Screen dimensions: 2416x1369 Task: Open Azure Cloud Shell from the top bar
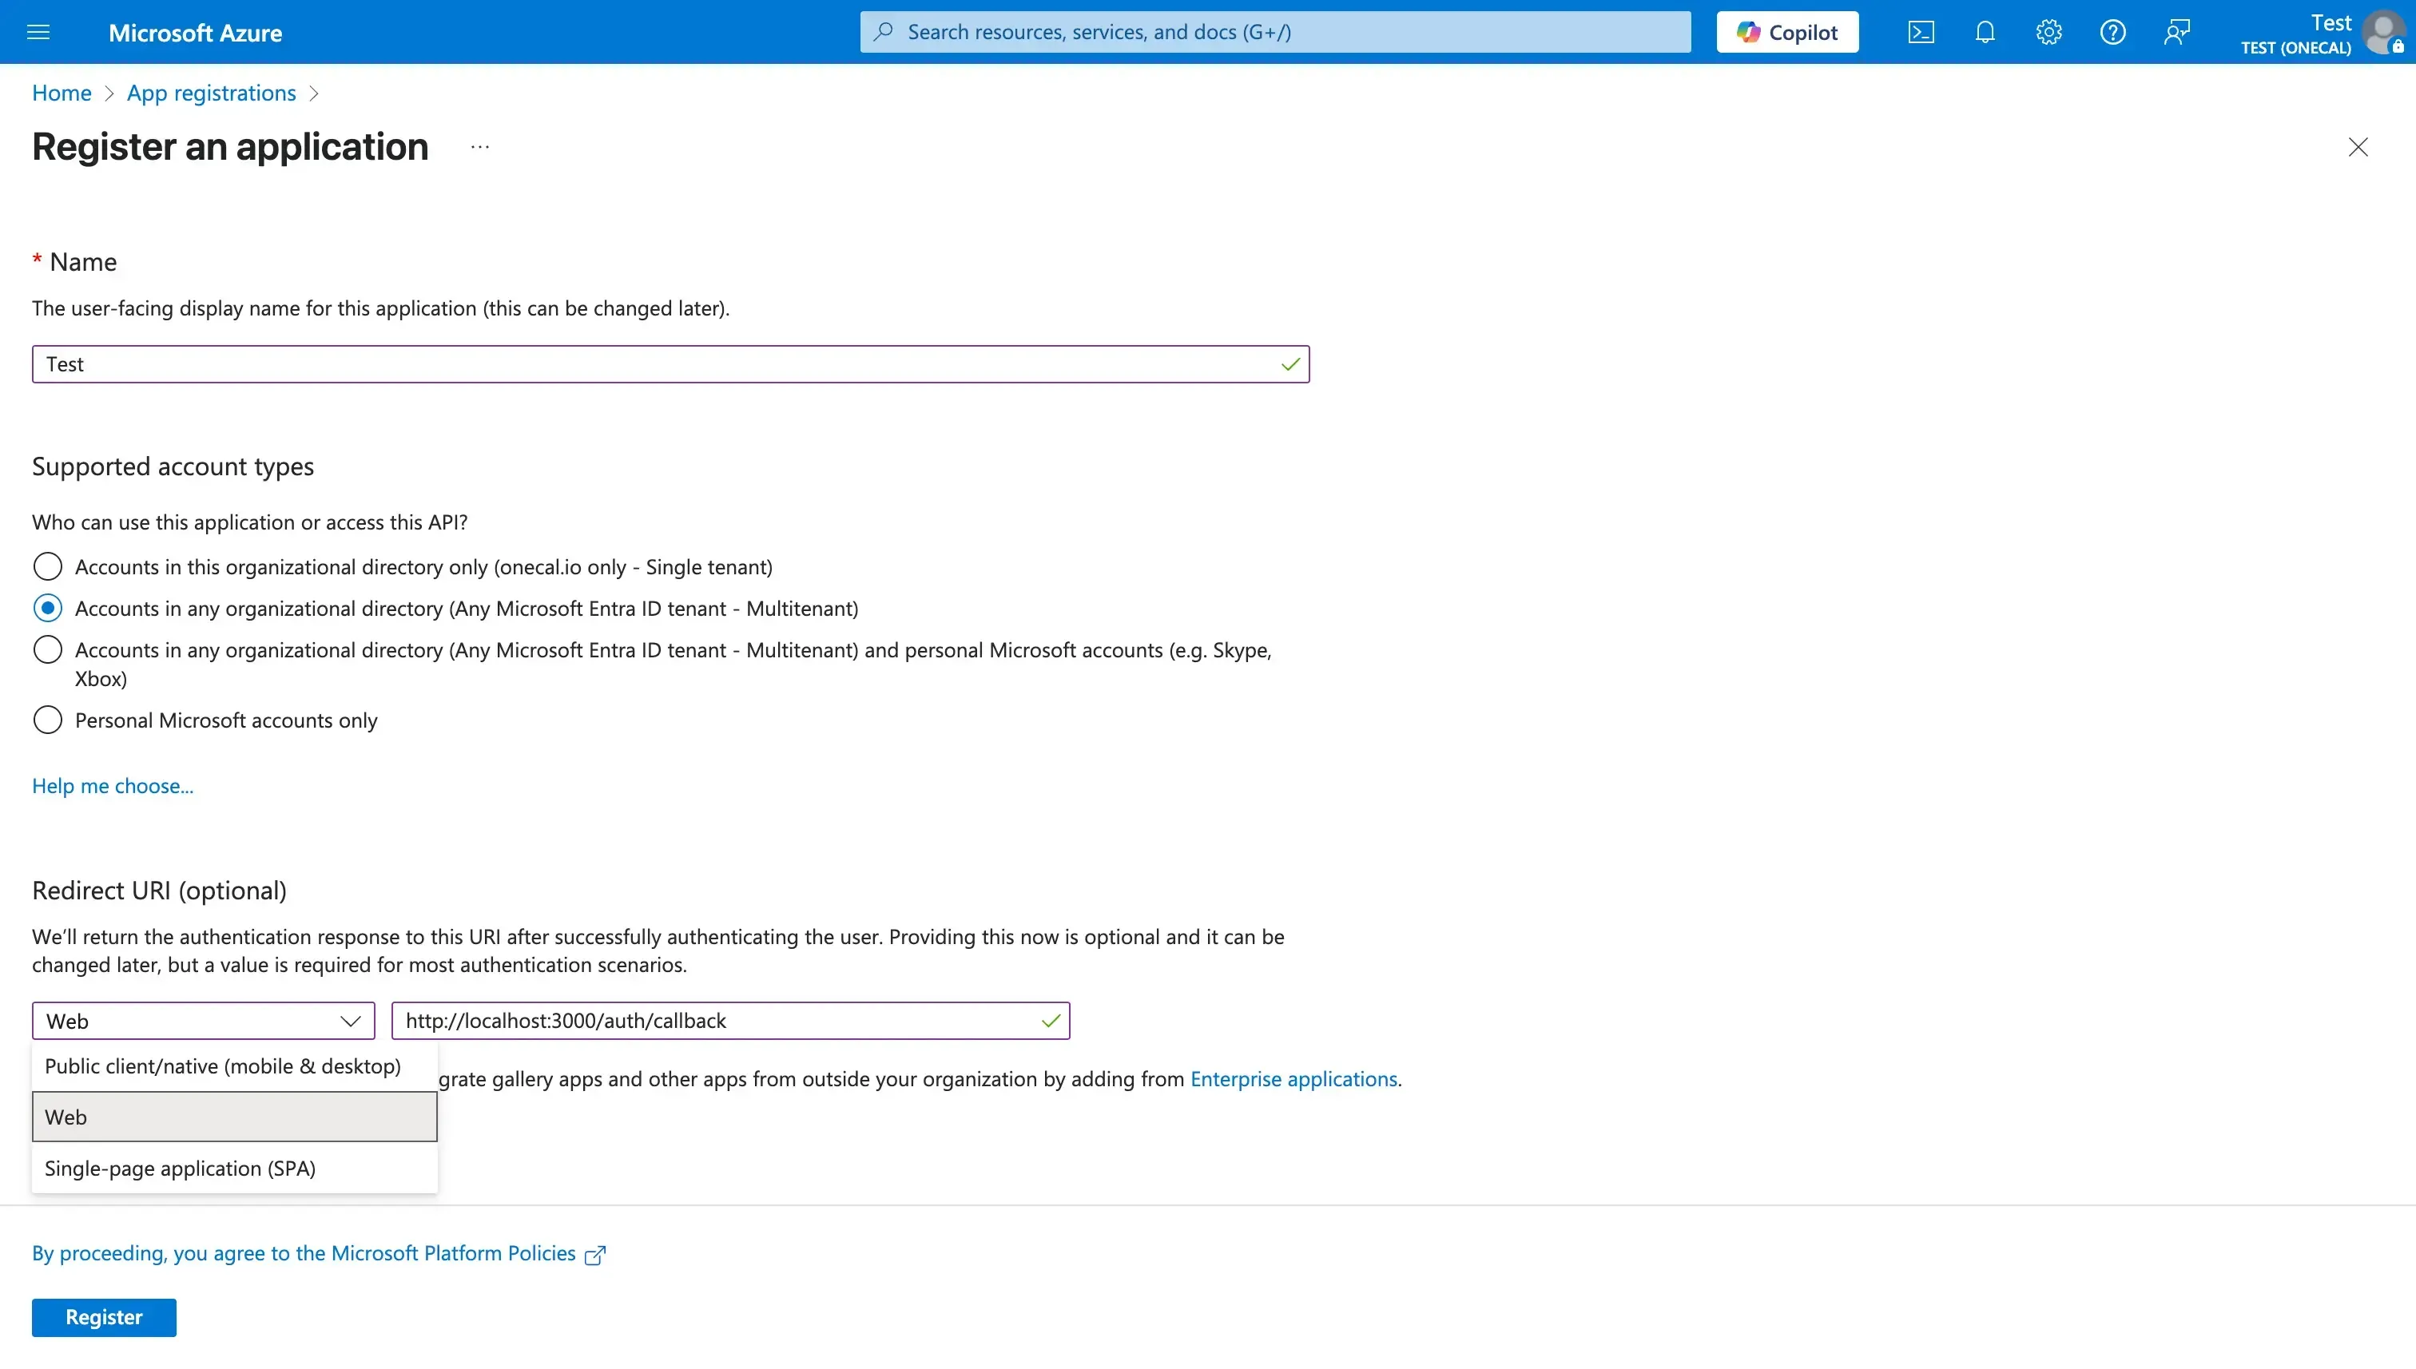click(x=1921, y=31)
